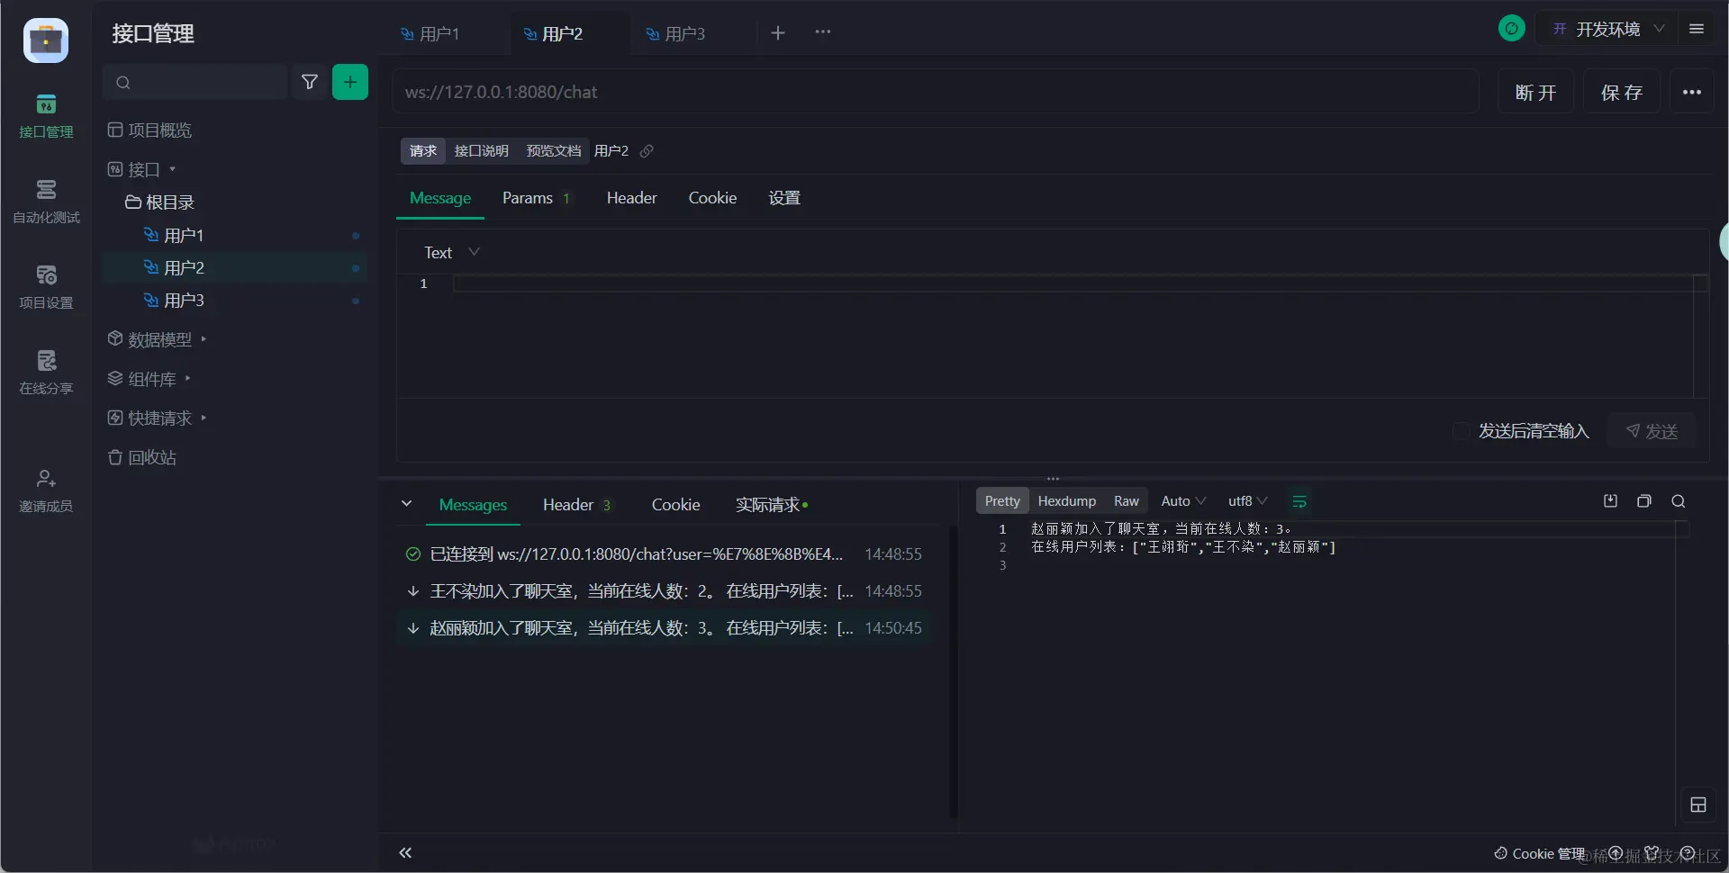
Task: Expand the 组件库 section
Action: pyautogui.click(x=149, y=379)
